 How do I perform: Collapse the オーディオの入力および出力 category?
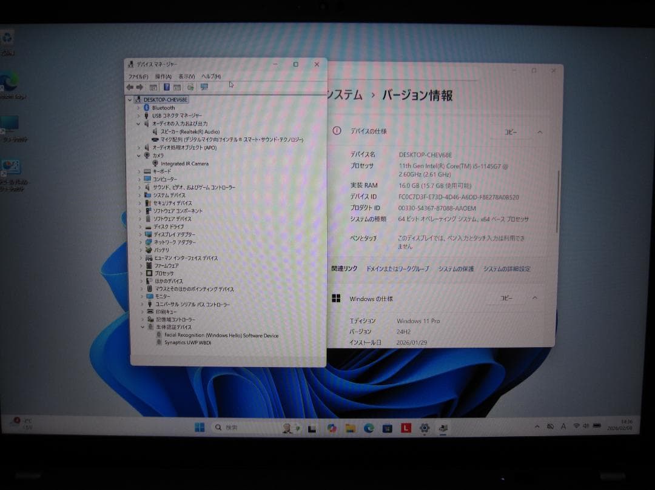(139, 124)
